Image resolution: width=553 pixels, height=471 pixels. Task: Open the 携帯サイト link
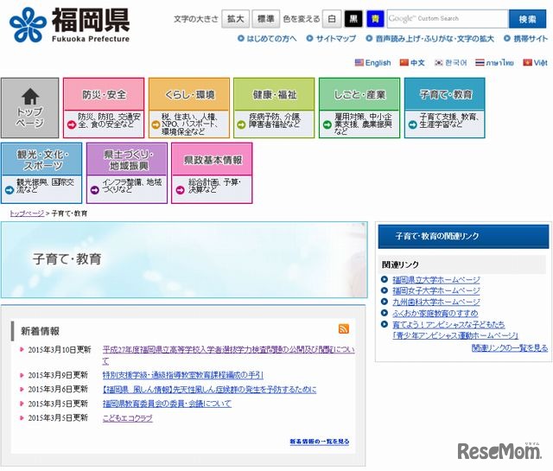pyautogui.click(x=531, y=38)
